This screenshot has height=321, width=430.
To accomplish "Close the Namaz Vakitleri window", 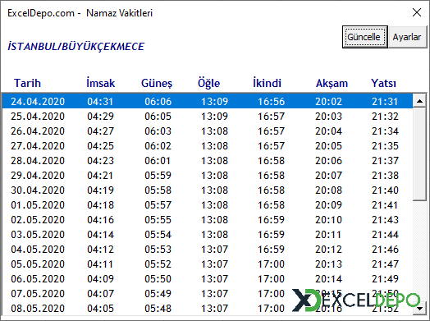I will pyautogui.click(x=417, y=12).
